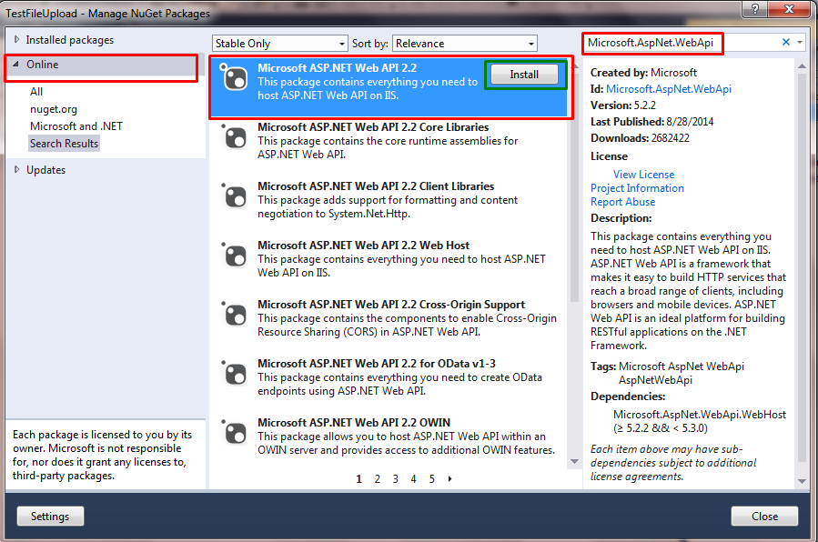
Task: Click the Web API 2.2 Web Host package icon
Action: [x=234, y=256]
